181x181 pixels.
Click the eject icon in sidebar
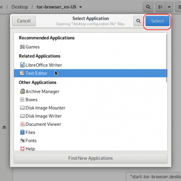click(x=4, y=128)
